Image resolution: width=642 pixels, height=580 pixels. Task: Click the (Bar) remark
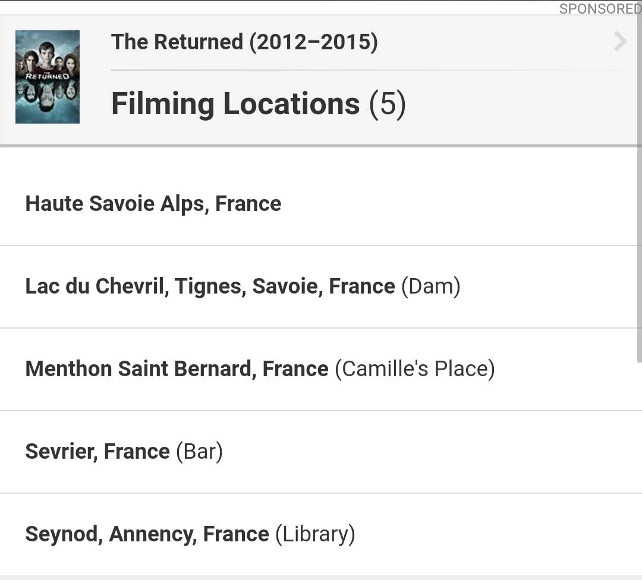click(x=199, y=452)
